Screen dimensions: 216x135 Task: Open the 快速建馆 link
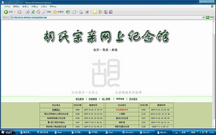tap(93, 99)
